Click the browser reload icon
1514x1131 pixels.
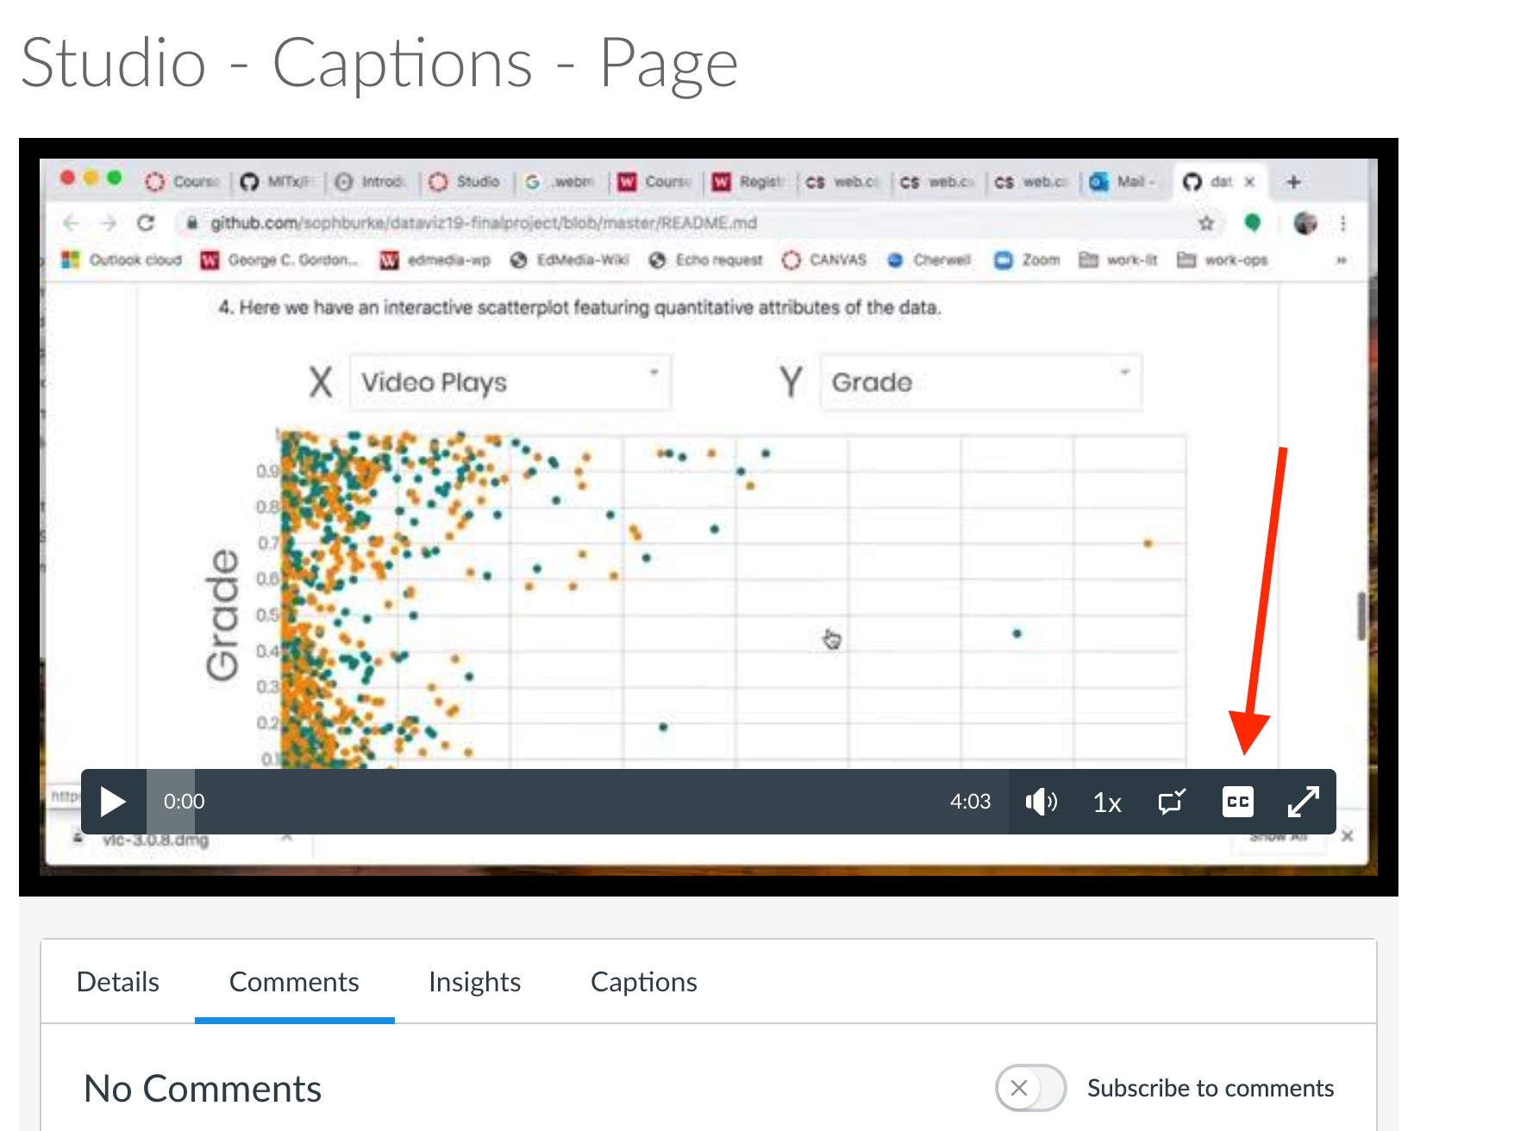coord(147,222)
